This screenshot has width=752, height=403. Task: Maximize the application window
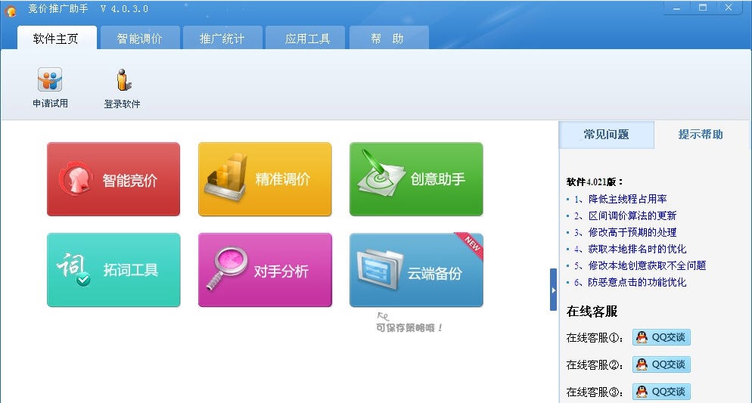pyautogui.click(x=703, y=8)
